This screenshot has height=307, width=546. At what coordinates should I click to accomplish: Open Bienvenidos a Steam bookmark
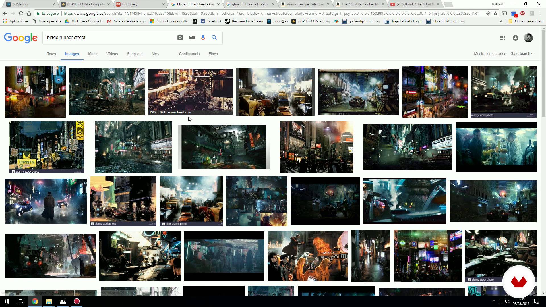244,21
